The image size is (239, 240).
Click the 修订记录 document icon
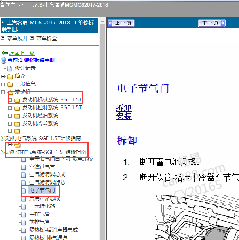[9, 68]
